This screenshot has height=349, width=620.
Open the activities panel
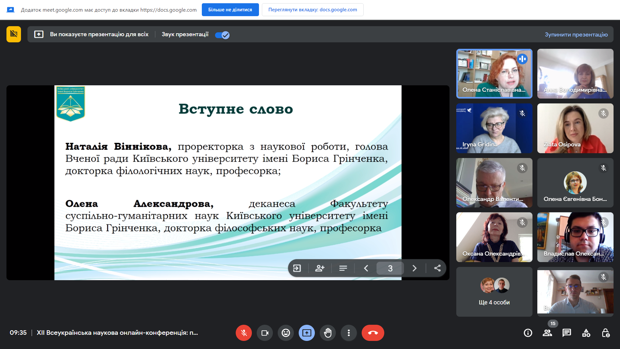[586, 333]
